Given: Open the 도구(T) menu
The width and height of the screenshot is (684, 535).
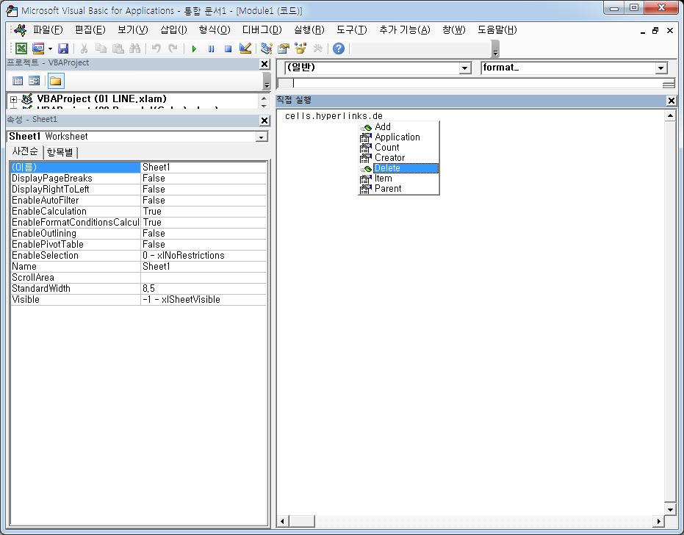Looking at the screenshot, I should (352, 29).
